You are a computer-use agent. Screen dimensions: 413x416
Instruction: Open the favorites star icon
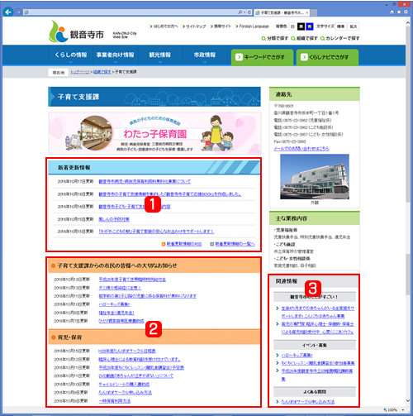[399, 12]
